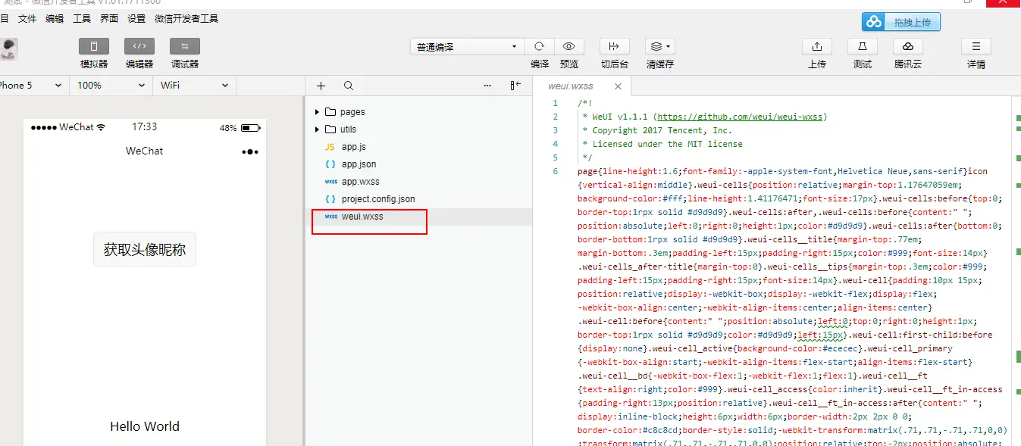Open the 界面 menu
The height and width of the screenshot is (446, 1021).
click(109, 19)
